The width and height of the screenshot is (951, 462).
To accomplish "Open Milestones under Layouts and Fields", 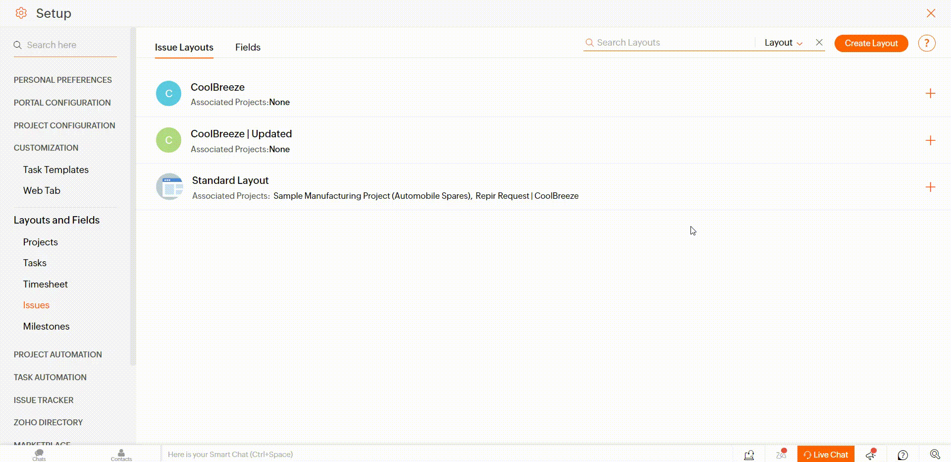I will [46, 326].
